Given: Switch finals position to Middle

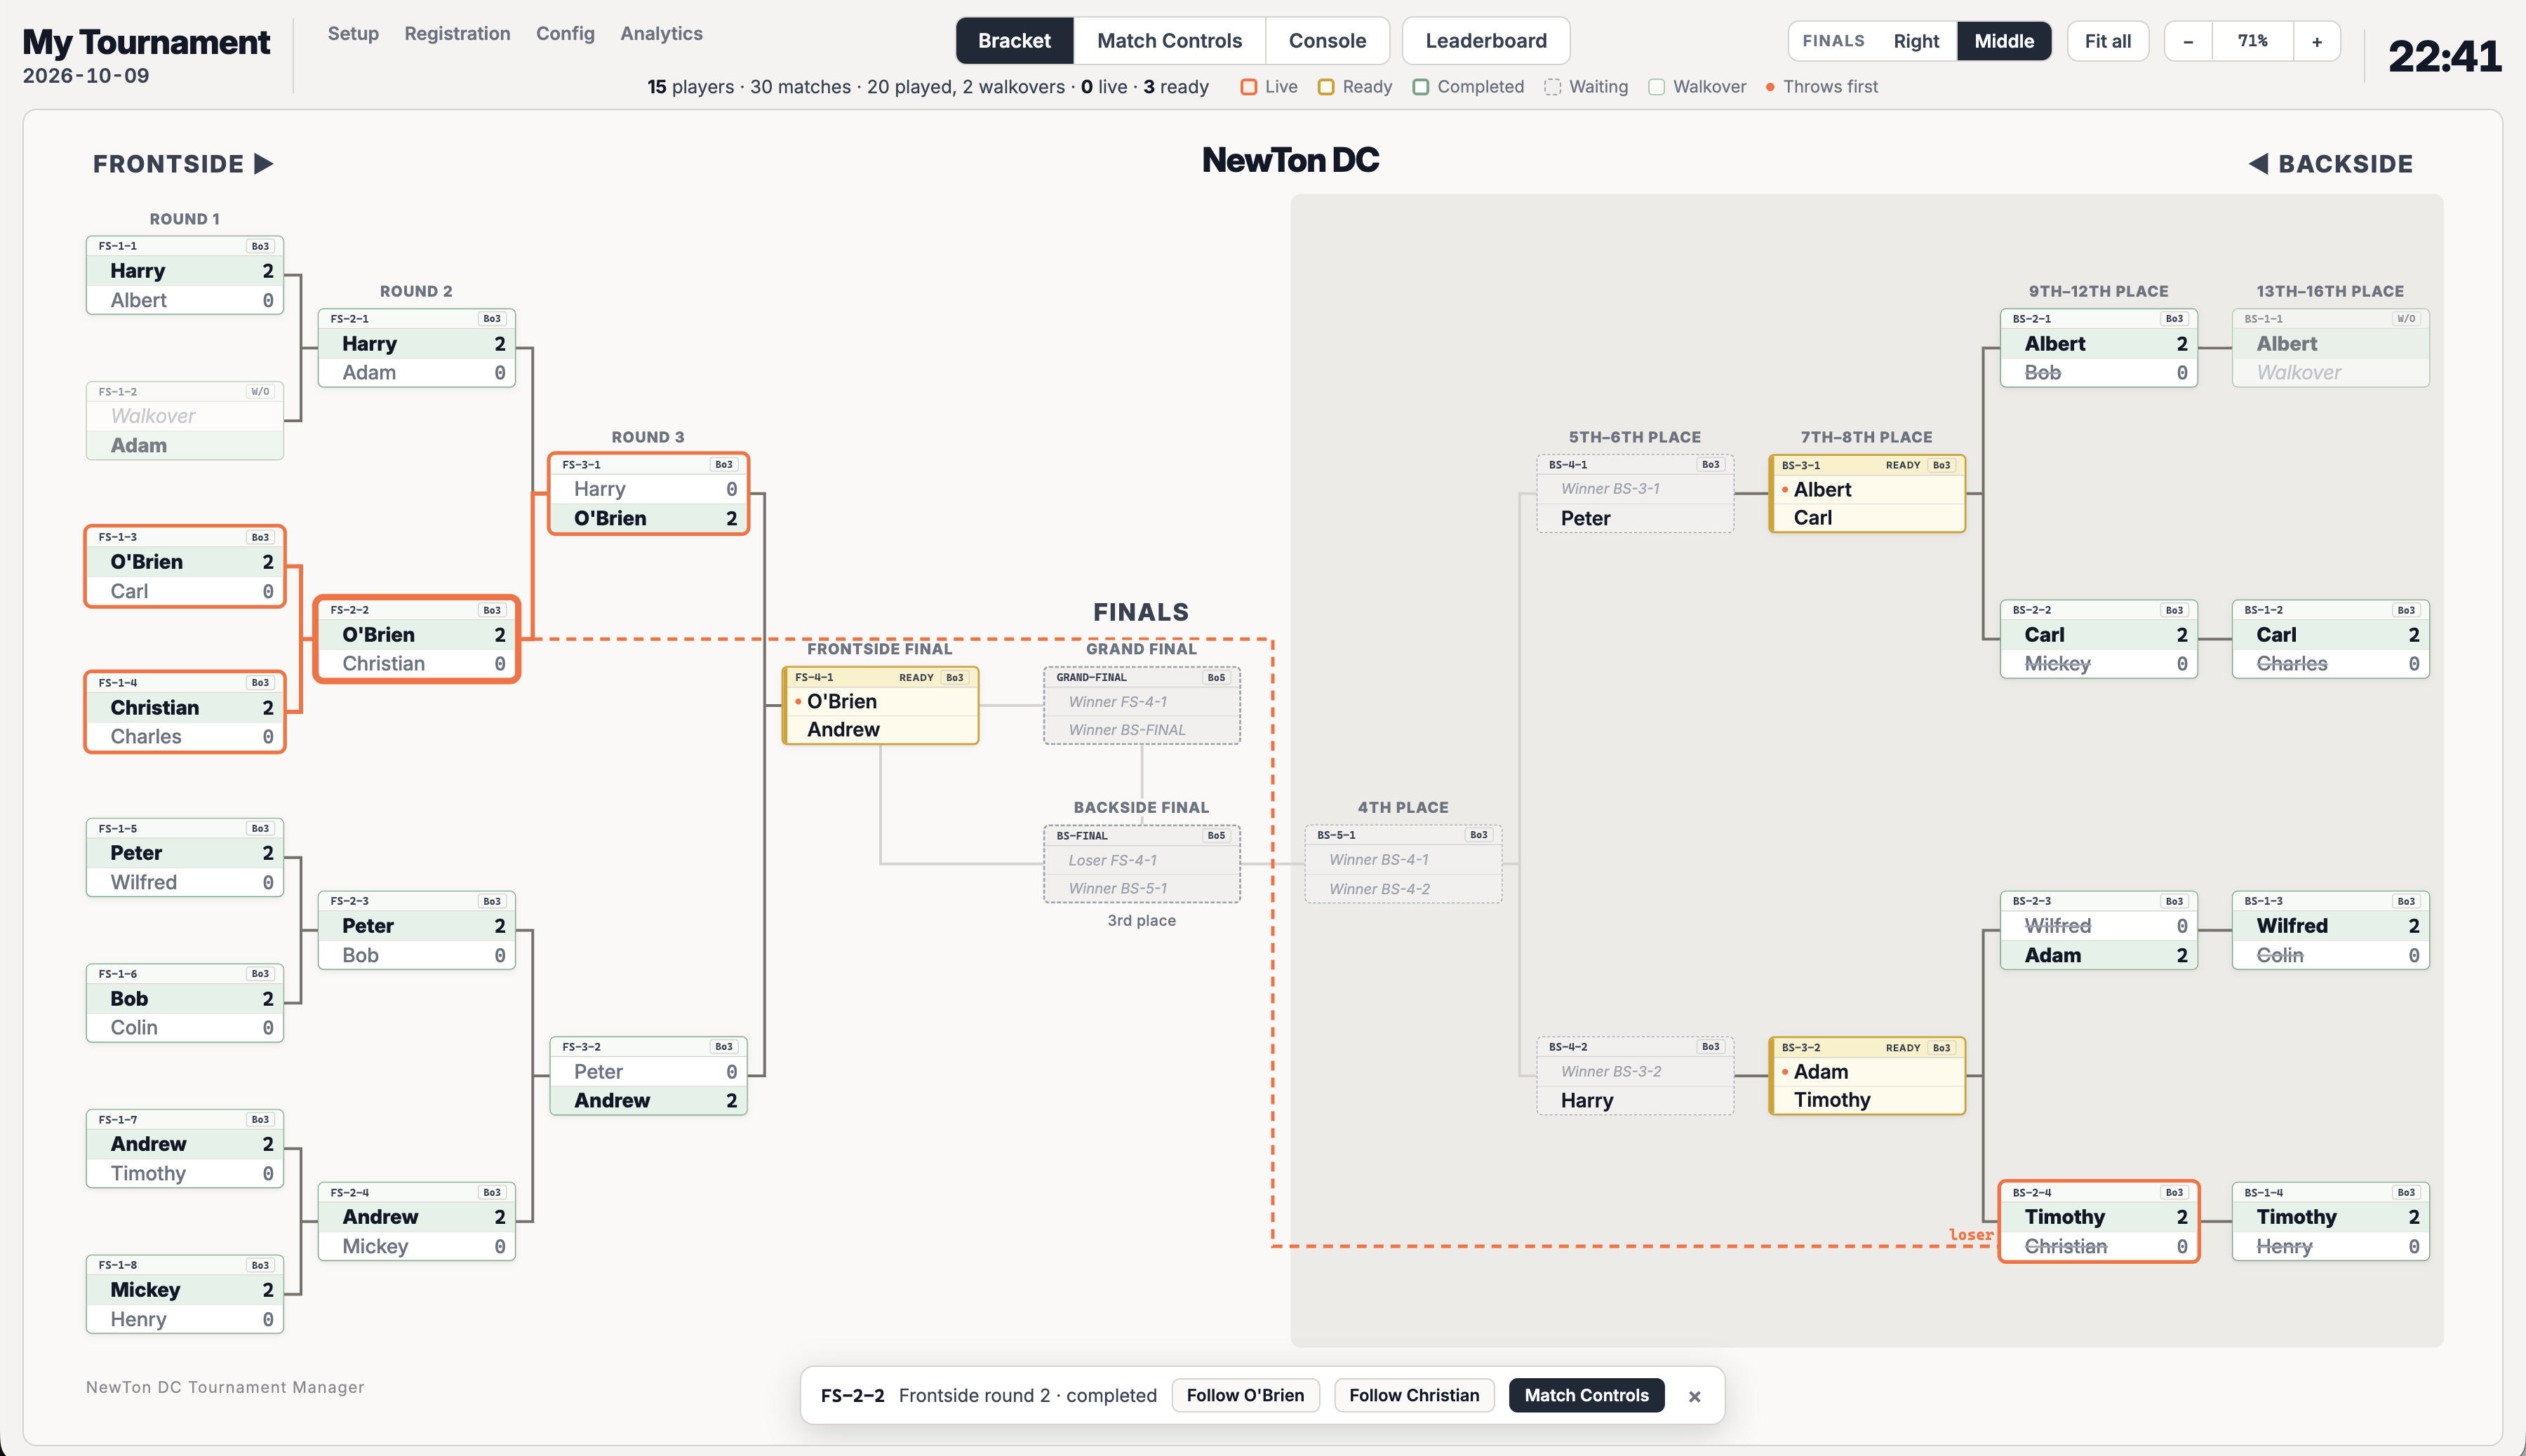Looking at the screenshot, I should 2004,41.
